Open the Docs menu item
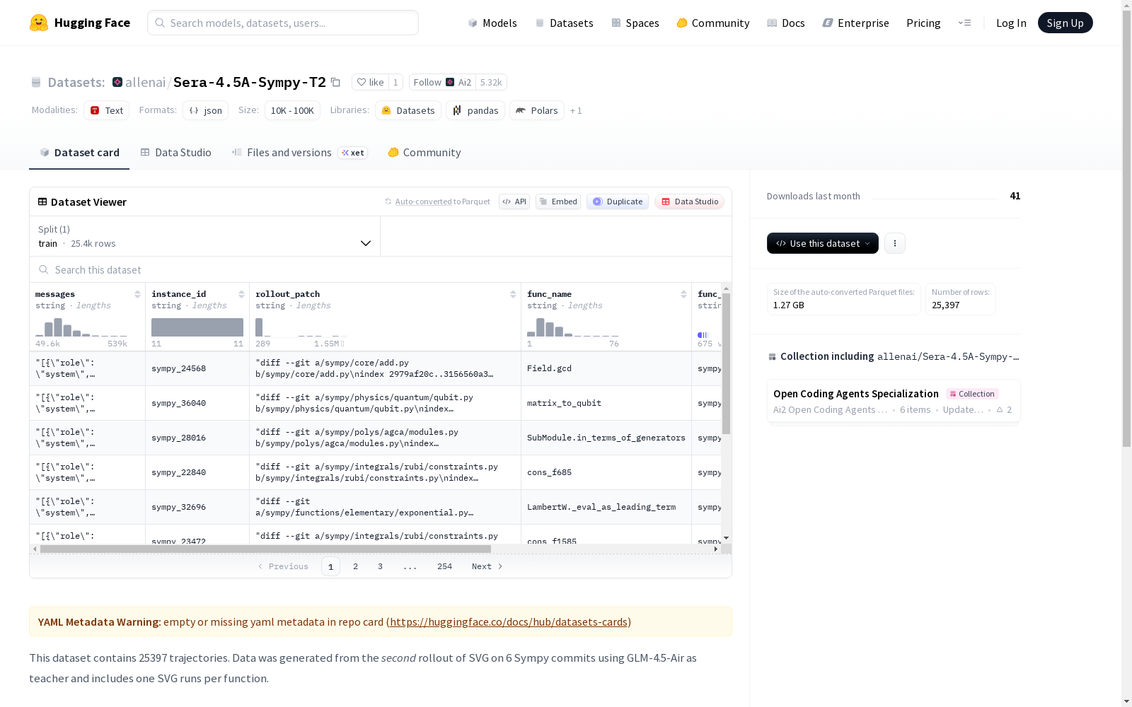The image size is (1132, 707). point(786,23)
